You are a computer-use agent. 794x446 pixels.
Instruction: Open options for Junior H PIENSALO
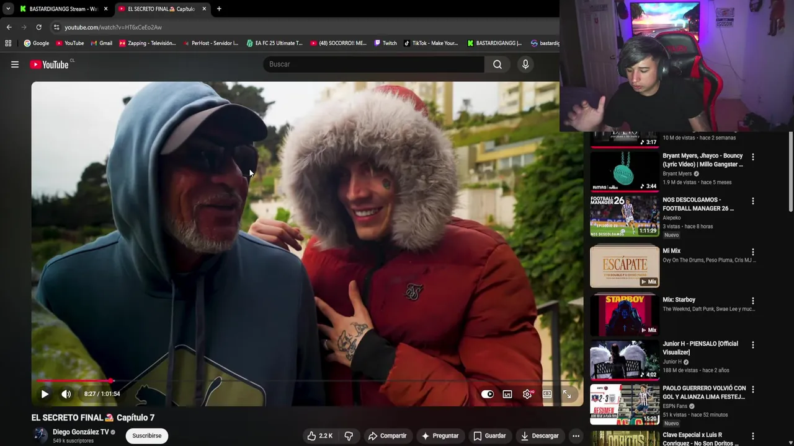click(x=753, y=345)
